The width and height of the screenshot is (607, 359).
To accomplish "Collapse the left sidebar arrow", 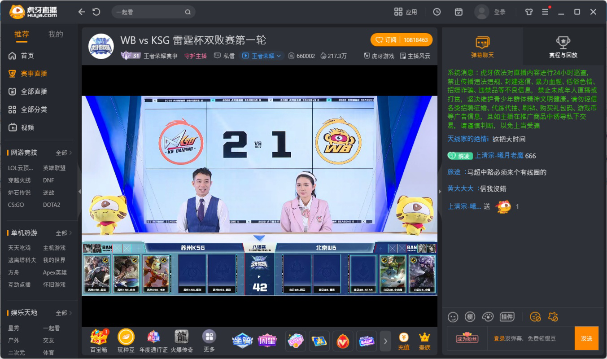I will [x=79, y=192].
